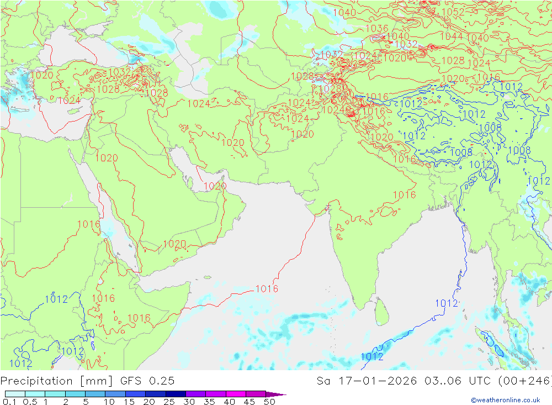This screenshot has width=552, height=405.
Task: Select the 0.5–1 mm legend swatch
Action: (35, 394)
